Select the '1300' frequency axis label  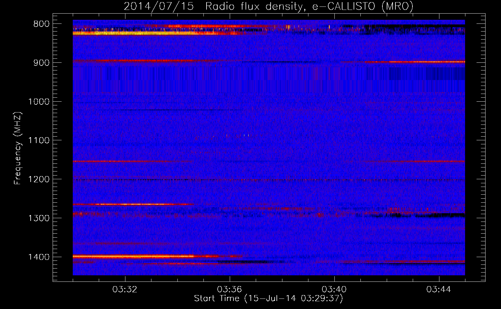point(39,218)
